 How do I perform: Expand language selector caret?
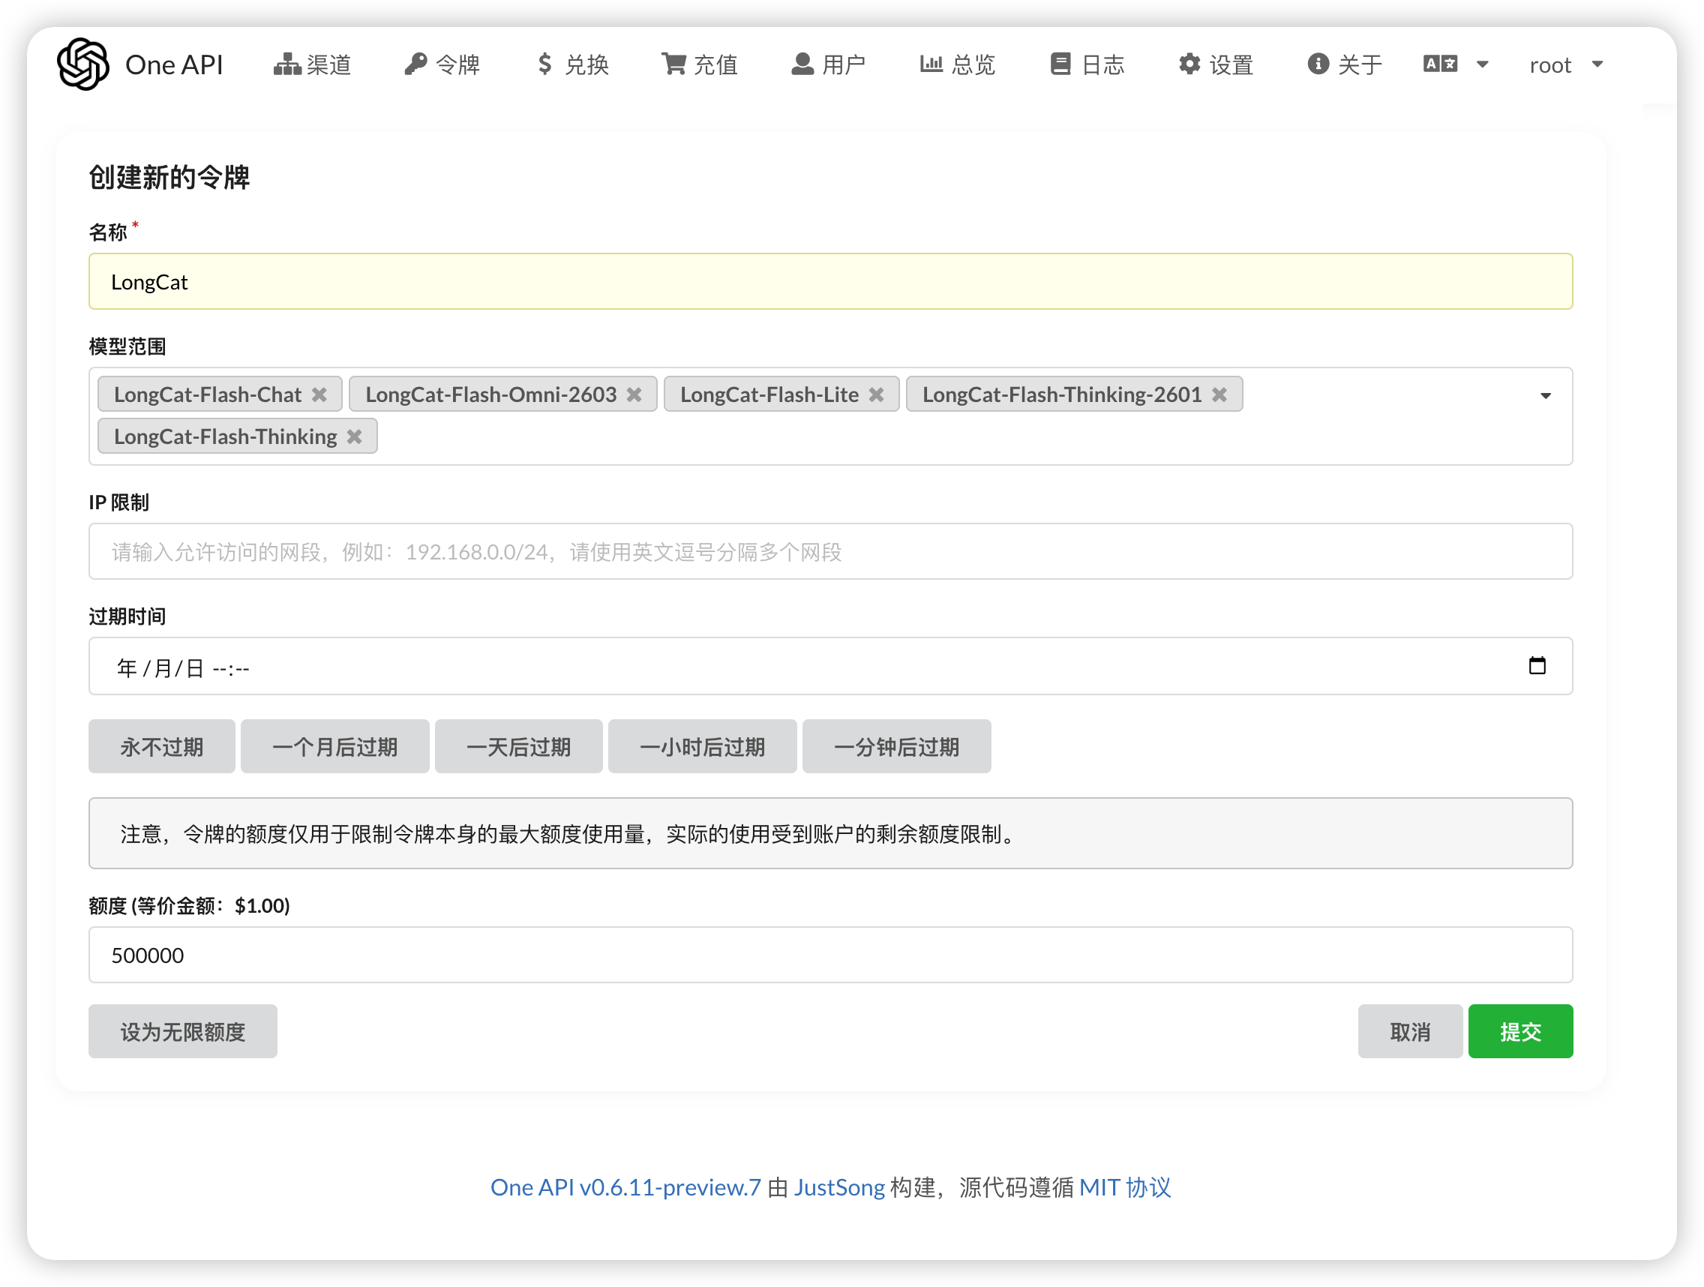1482,64
